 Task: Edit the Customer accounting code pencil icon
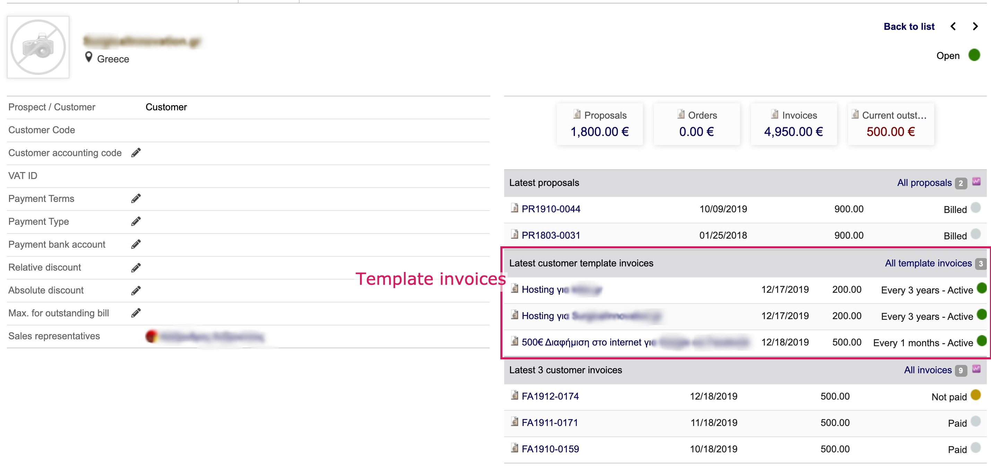pos(136,153)
